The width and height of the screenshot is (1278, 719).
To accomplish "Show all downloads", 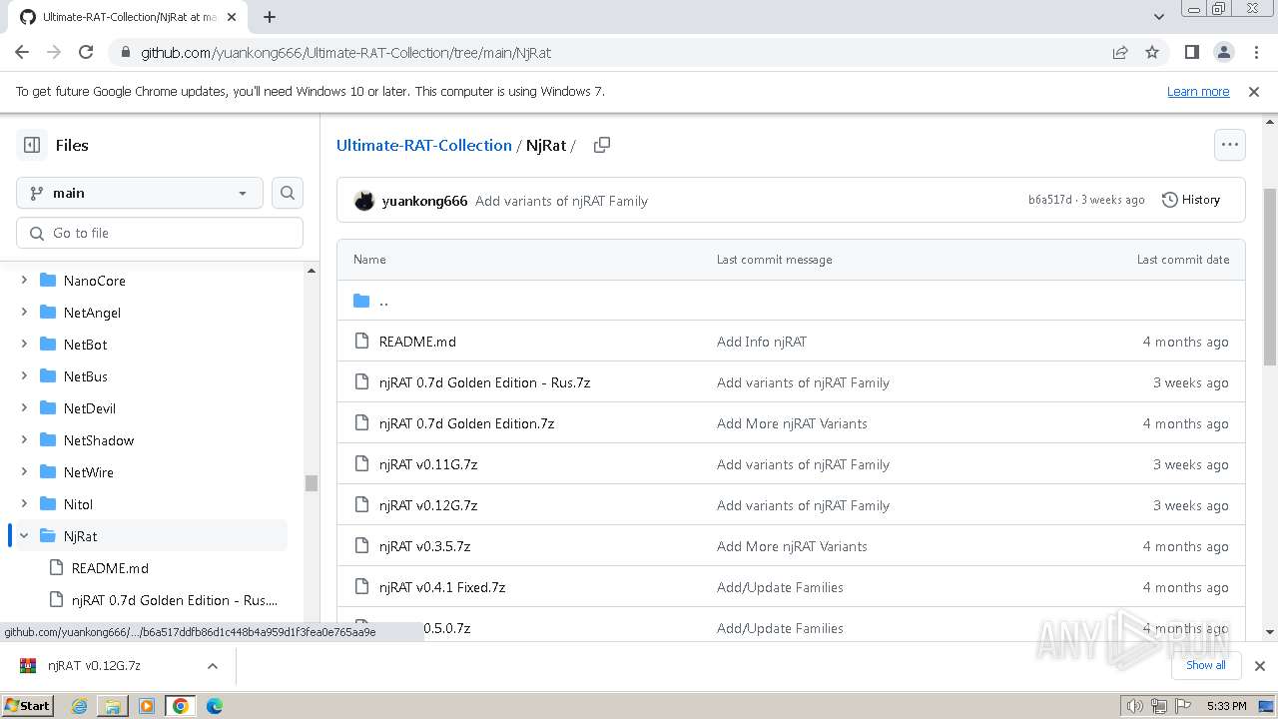I will [1206, 665].
